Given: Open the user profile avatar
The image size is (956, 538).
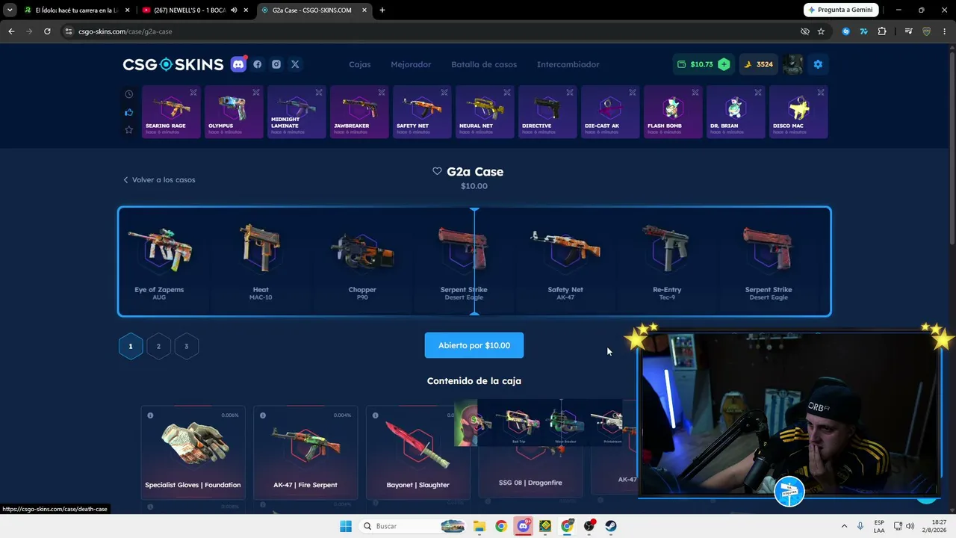Looking at the screenshot, I should [x=793, y=64].
